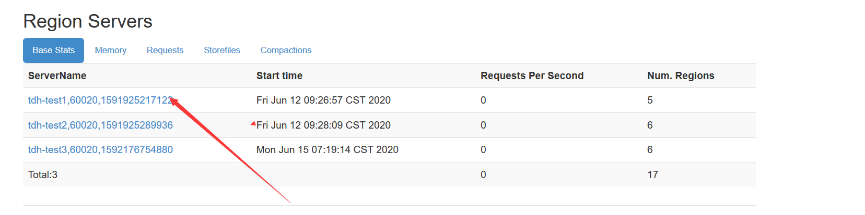This screenshot has height=215, width=865.
Task: Click the Num. Regions column header
Action: point(680,76)
